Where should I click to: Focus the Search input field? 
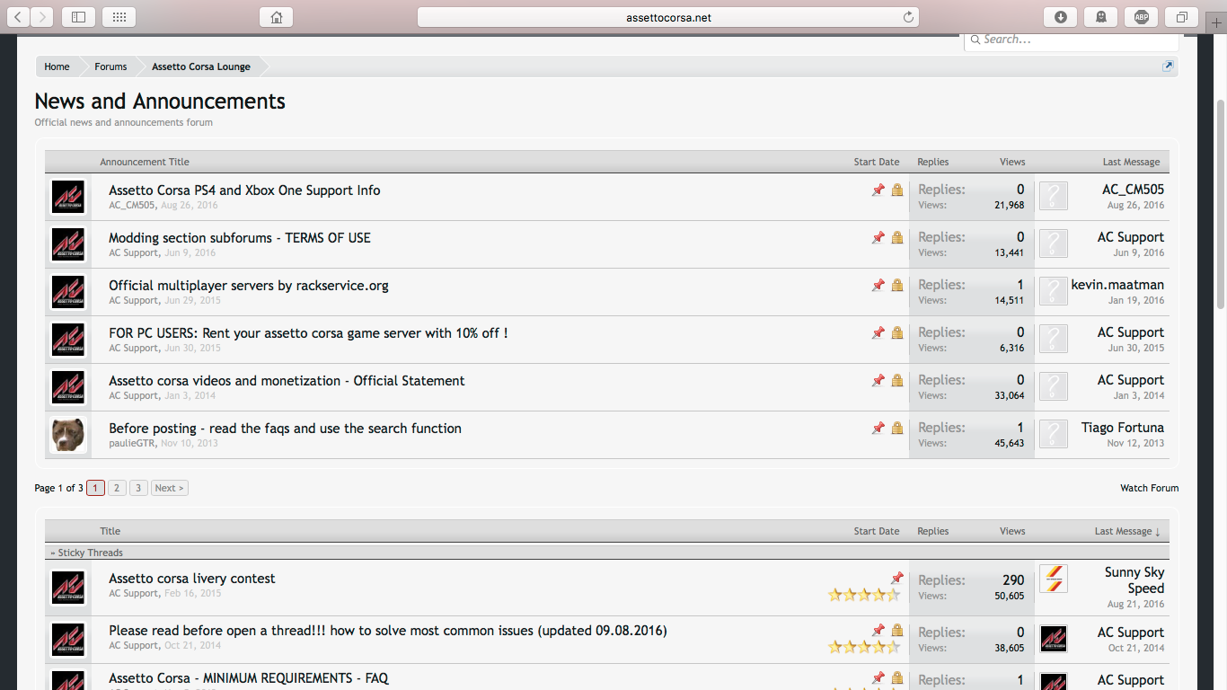1072,41
